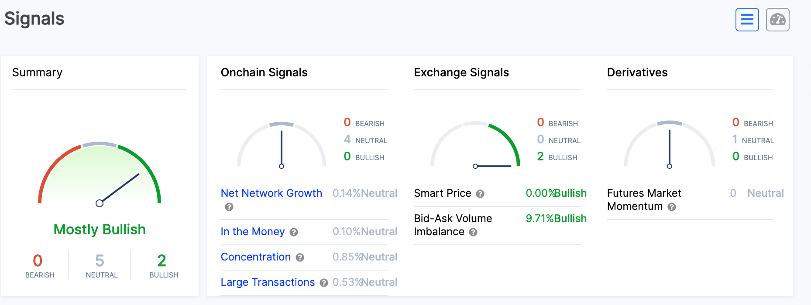
Task: Click the Concentration help question mark
Action: pyautogui.click(x=300, y=257)
